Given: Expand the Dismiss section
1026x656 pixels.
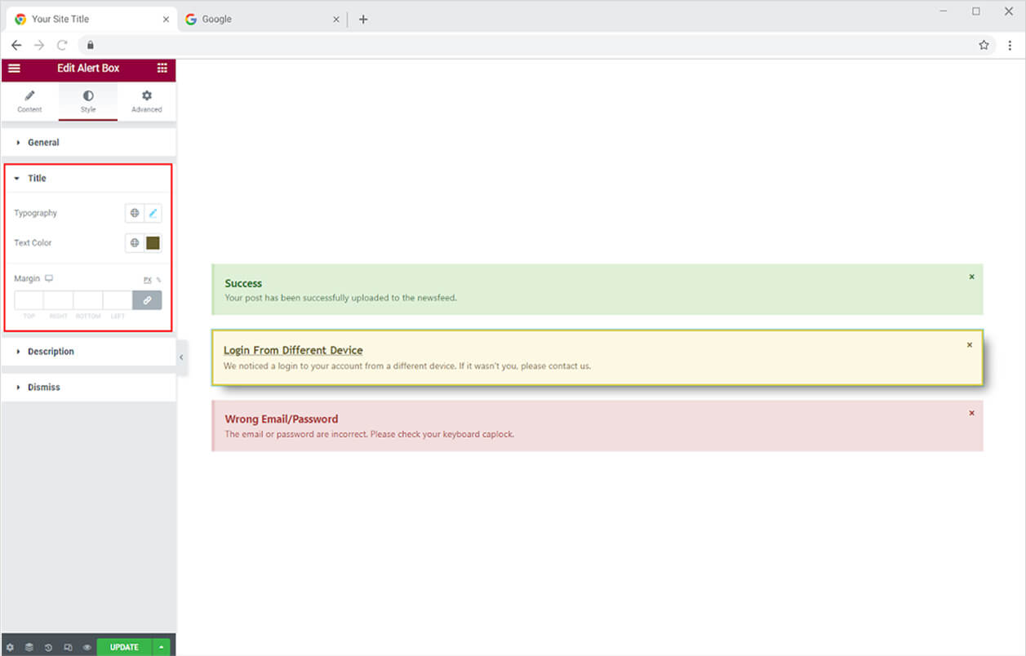Looking at the screenshot, I should [x=43, y=387].
